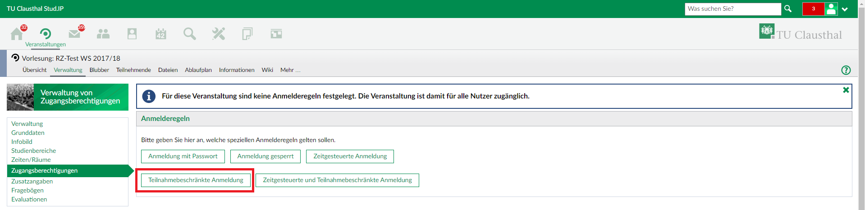Open the Dateien tab
Screen dimensions: 865x210
pyautogui.click(x=168, y=70)
